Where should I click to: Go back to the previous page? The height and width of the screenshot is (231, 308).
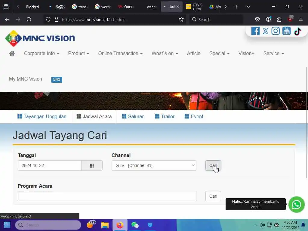[x=7, y=20]
